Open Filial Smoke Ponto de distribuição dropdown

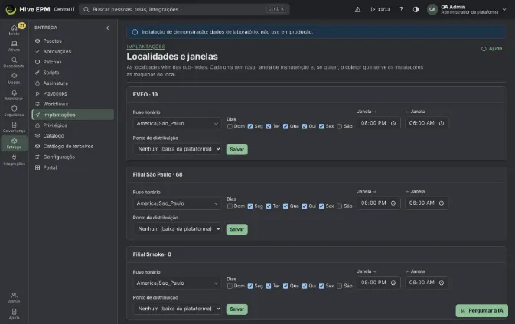(x=177, y=309)
